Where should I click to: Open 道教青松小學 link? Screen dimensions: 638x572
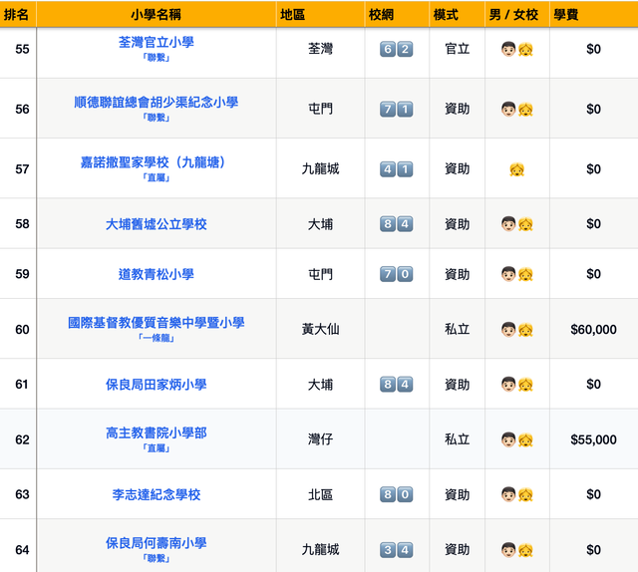157,274
